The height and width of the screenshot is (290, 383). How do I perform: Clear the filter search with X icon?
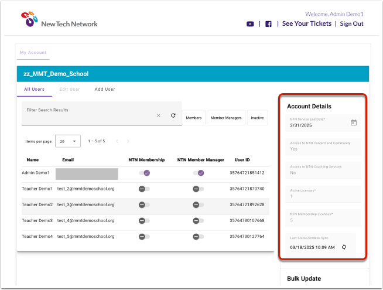point(158,115)
